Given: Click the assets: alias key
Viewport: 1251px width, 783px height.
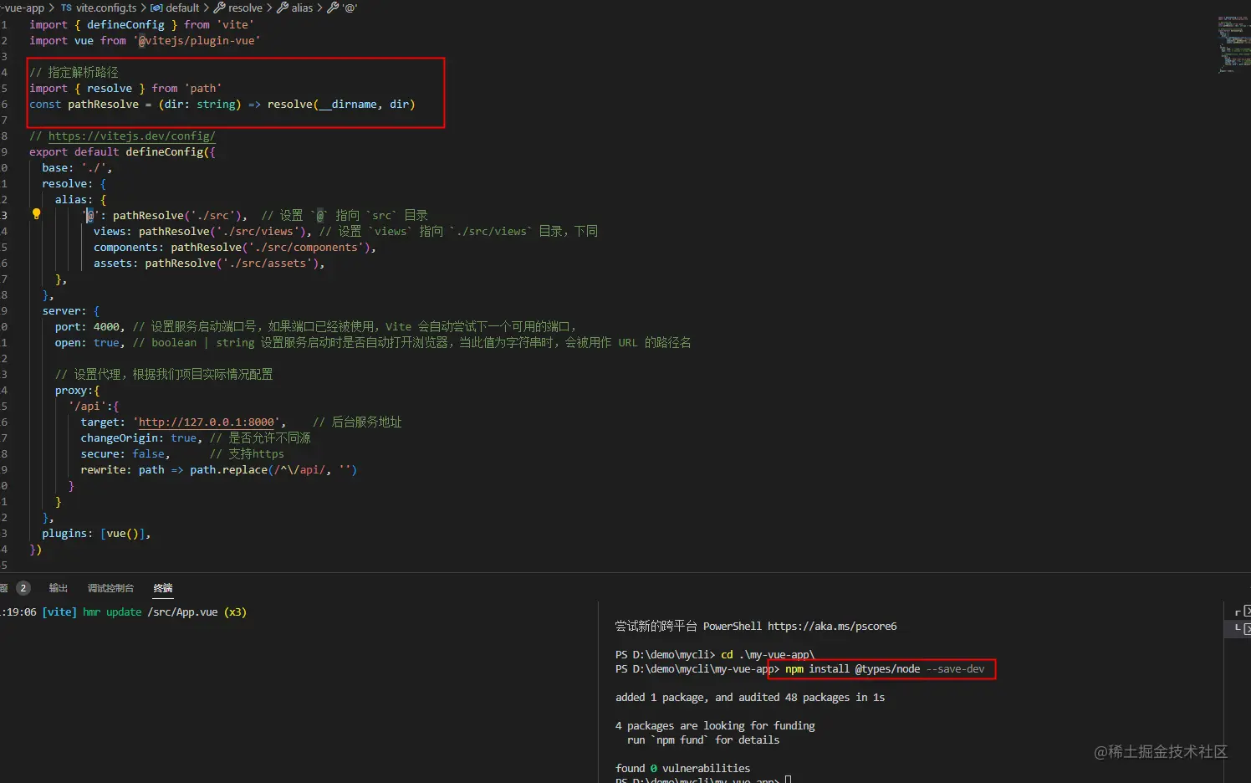Looking at the screenshot, I should point(115,263).
